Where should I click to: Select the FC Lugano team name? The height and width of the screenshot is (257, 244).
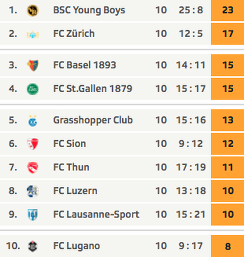click(x=77, y=246)
